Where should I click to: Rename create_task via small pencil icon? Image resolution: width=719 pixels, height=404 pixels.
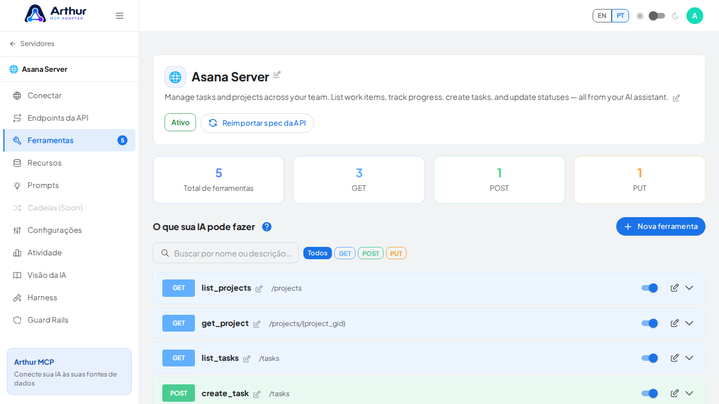[257, 394]
